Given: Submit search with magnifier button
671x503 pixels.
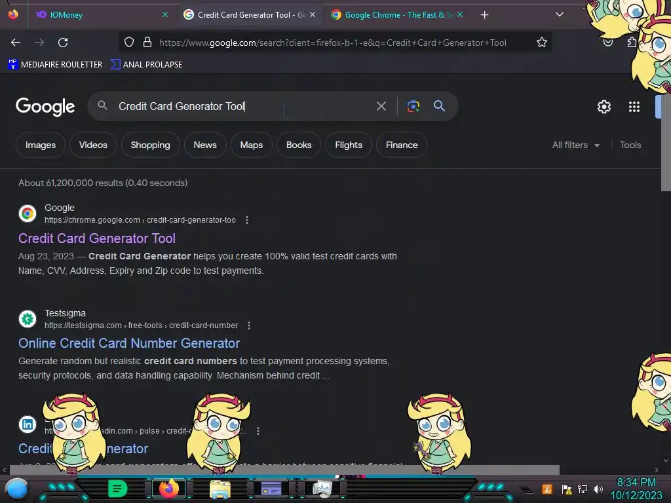Looking at the screenshot, I should (x=440, y=105).
